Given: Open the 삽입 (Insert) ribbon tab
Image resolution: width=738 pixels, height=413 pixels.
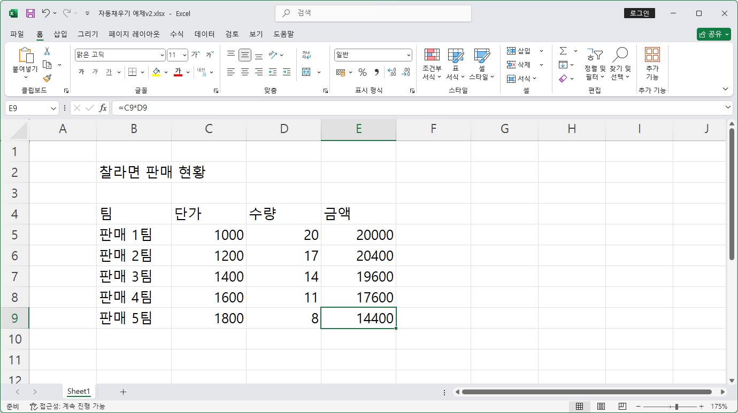Looking at the screenshot, I should 60,34.
